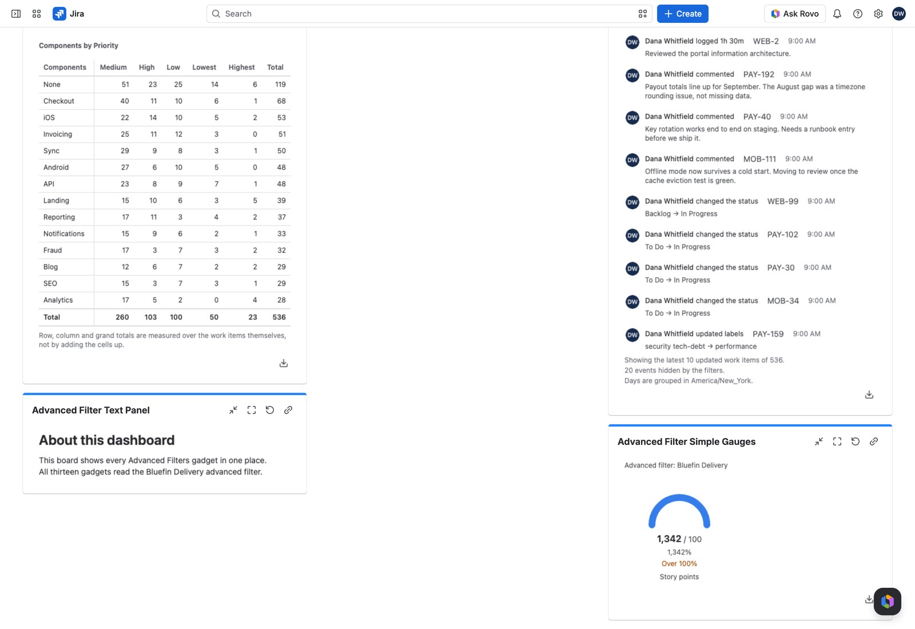Screen dimensions: 915x629
Task: Refresh the Advanced Filter Simple Gauges gadget
Action: tap(856, 441)
